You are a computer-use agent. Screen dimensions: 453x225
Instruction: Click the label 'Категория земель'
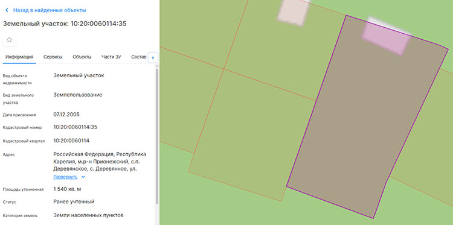[20, 215]
